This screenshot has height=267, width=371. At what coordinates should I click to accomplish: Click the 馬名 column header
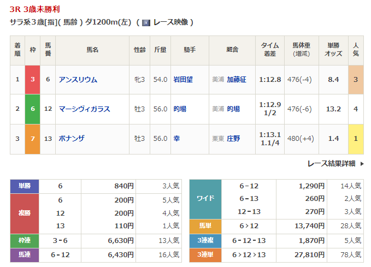pyautogui.click(x=92, y=50)
